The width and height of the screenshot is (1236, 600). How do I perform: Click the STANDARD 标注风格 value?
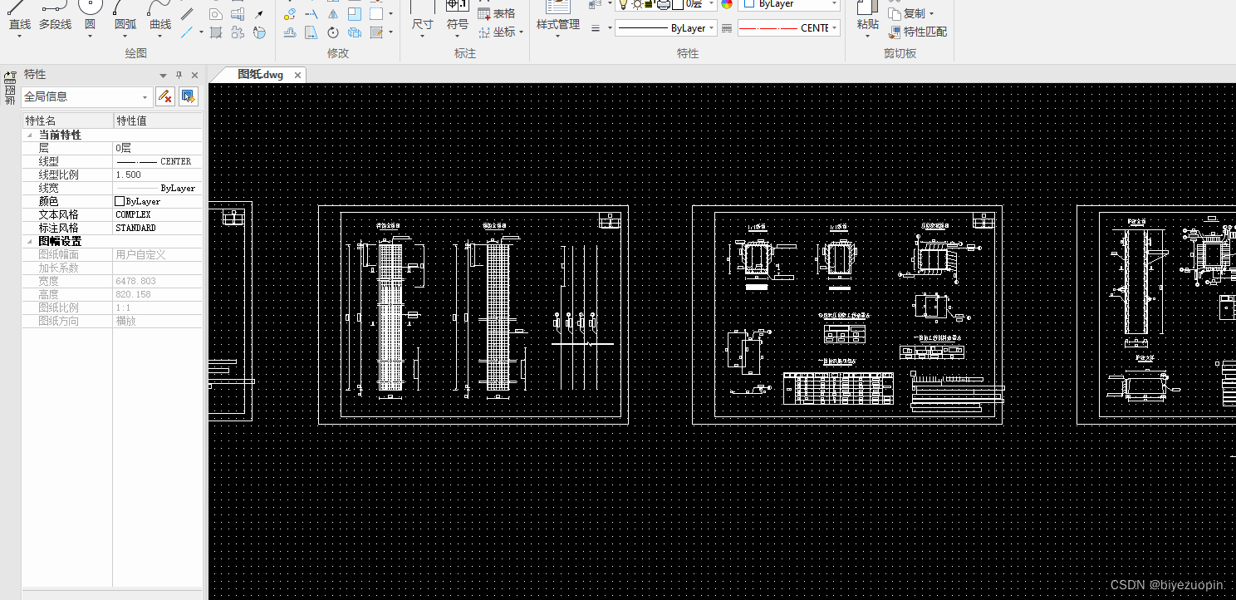pos(158,228)
